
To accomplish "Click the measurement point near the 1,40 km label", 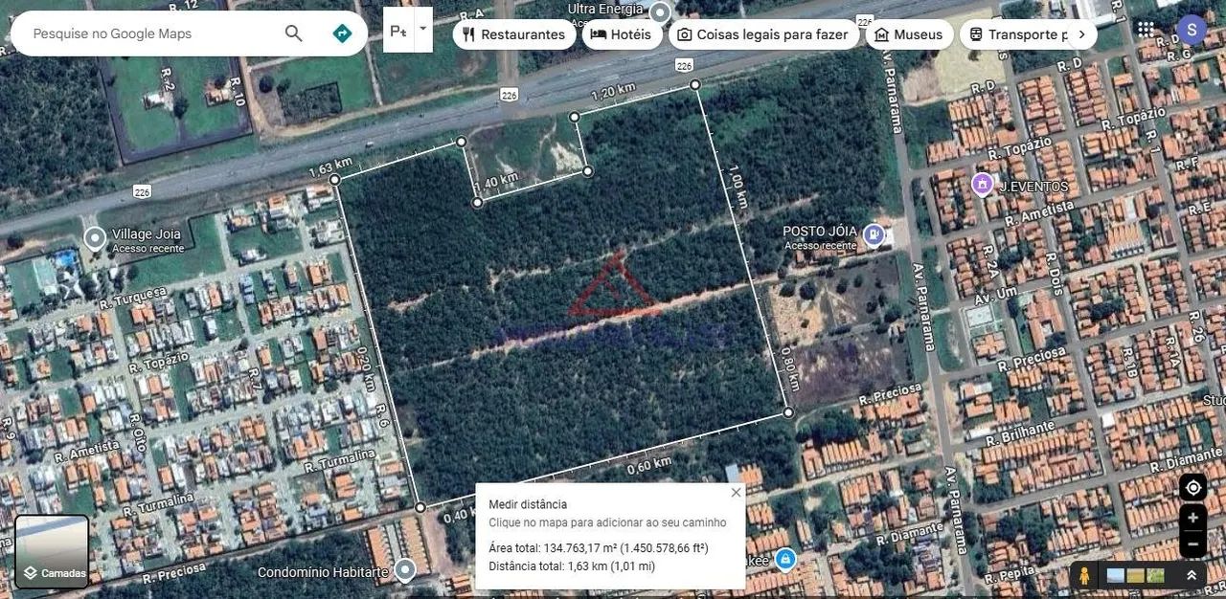I will tap(478, 202).
